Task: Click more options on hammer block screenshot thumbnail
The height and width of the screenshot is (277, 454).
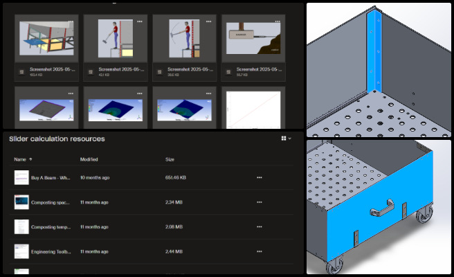Action: pos(278,21)
